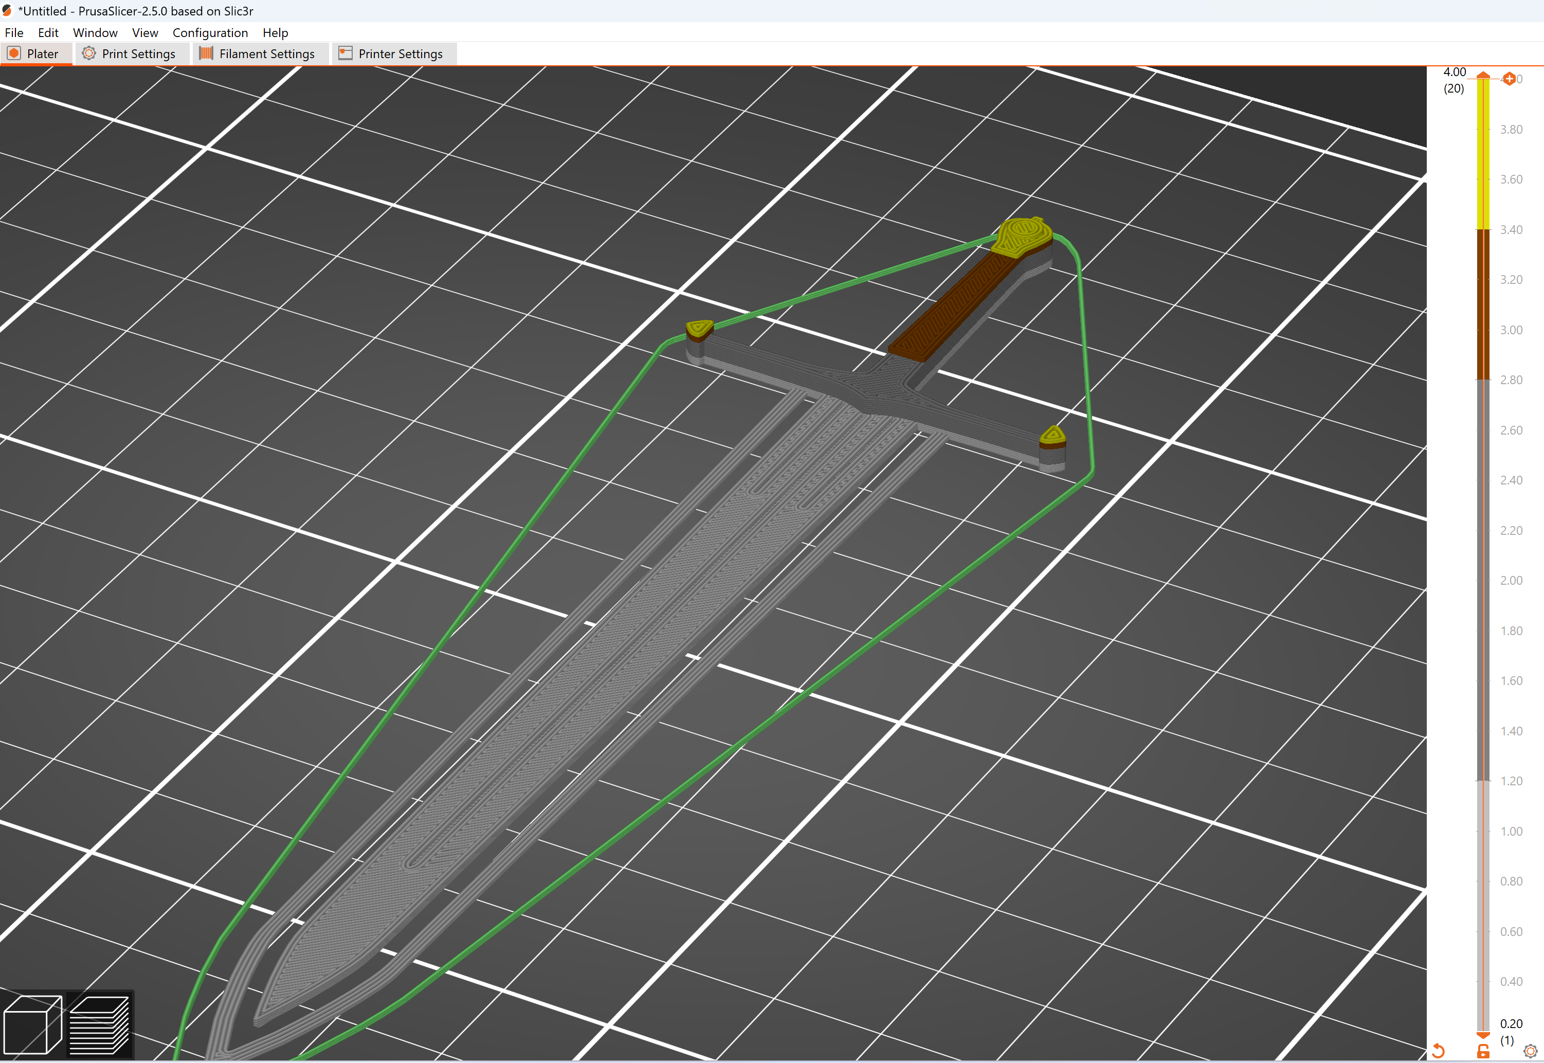Image resolution: width=1544 pixels, height=1063 pixels.
Task: Click the 2.00 height label
Action: [x=1512, y=580]
